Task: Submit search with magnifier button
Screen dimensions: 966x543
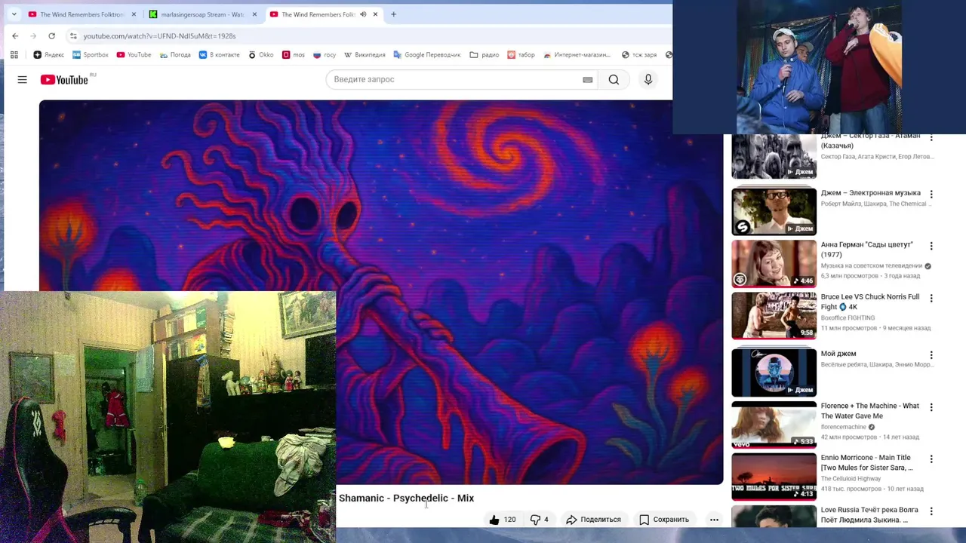Action: tap(614, 80)
